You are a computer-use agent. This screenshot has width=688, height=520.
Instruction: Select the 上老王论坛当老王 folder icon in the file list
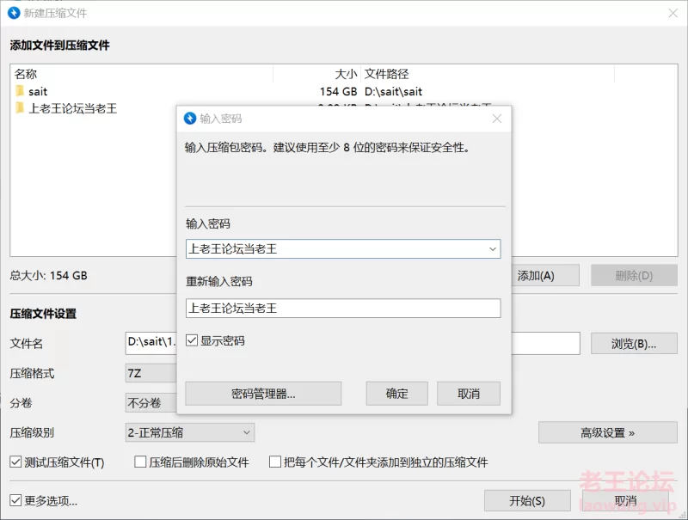pos(20,107)
